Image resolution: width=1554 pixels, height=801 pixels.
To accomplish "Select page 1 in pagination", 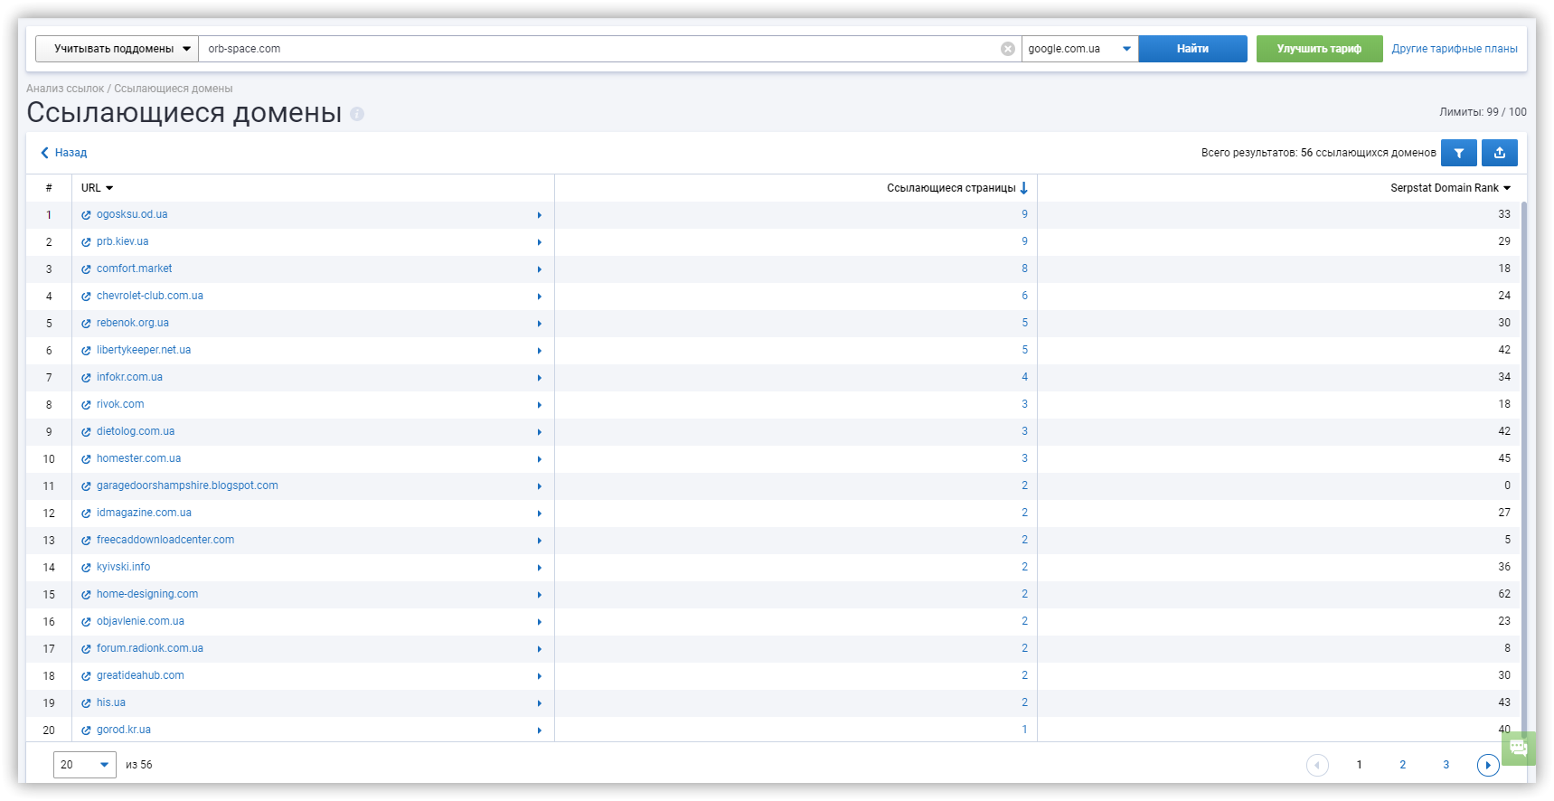I will tap(1359, 765).
